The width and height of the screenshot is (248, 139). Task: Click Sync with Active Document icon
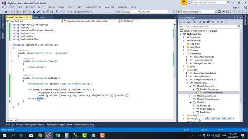tap(200, 22)
